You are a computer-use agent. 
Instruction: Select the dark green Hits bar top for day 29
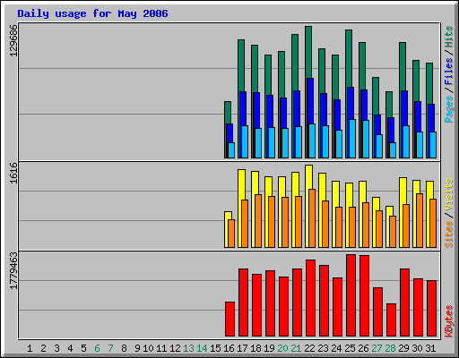click(x=403, y=66)
